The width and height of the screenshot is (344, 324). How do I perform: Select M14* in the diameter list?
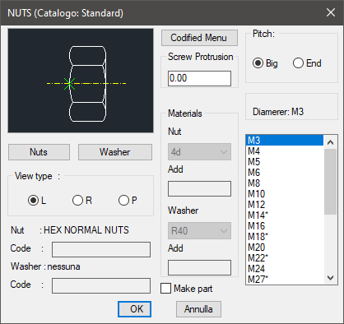(285, 215)
